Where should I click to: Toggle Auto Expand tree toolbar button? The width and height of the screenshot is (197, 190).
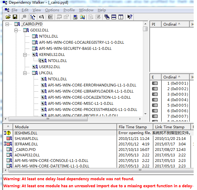click(33, 17)
